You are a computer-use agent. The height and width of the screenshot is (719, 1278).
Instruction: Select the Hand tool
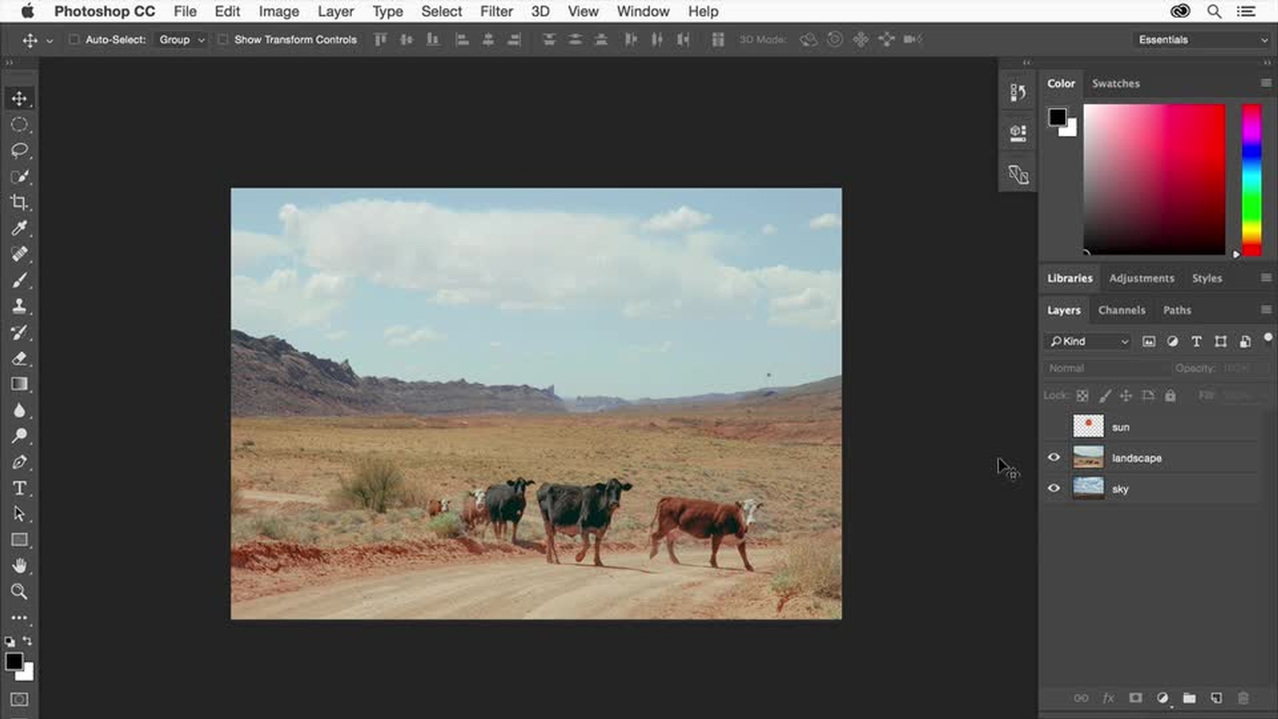click(x=19, y=566)
